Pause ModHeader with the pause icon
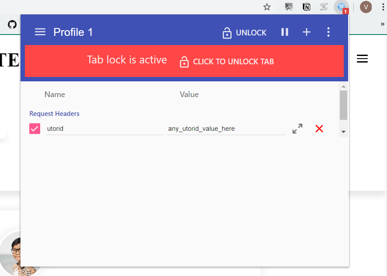Screen dimensions: 387x276 285,32
